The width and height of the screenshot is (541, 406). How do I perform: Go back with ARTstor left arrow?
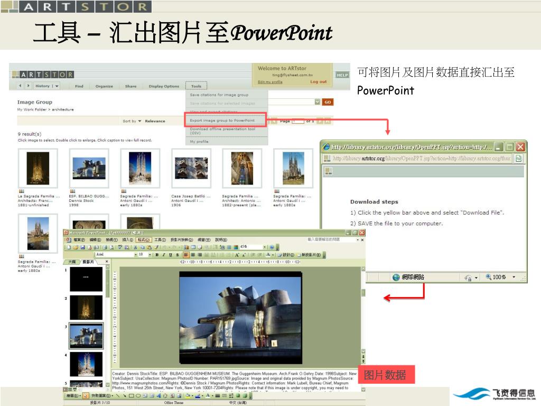tap(21, 86)
